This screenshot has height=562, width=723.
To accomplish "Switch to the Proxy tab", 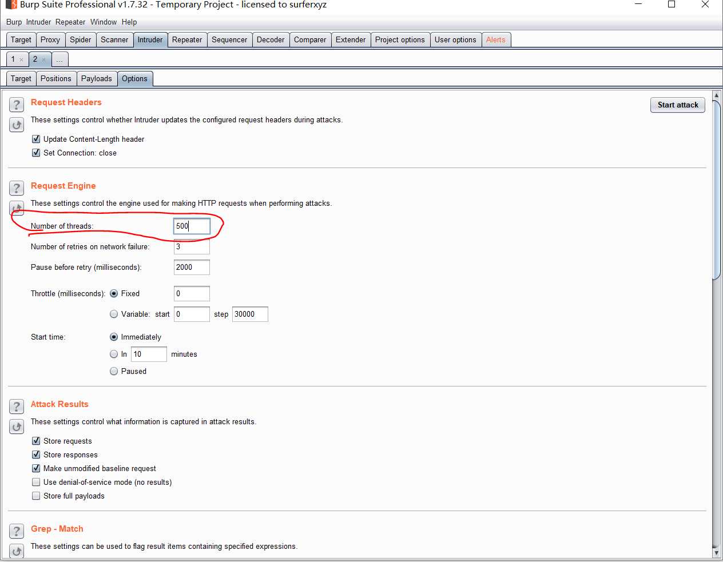I will (50, 39).
